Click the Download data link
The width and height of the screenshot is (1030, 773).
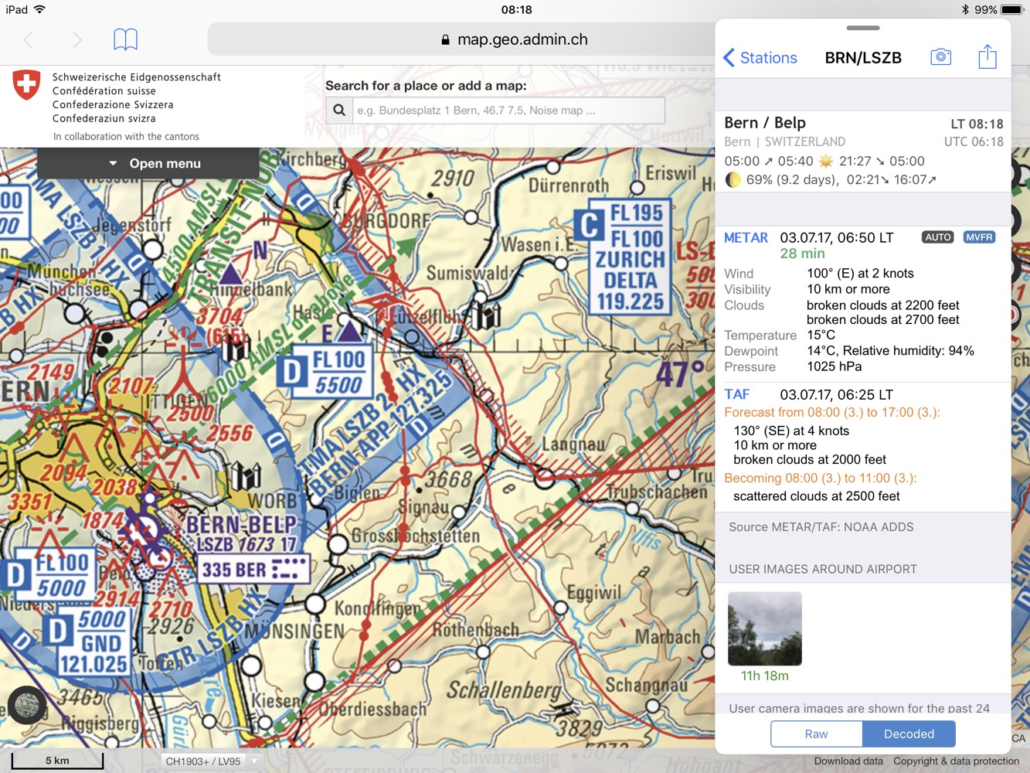[848, 761]
